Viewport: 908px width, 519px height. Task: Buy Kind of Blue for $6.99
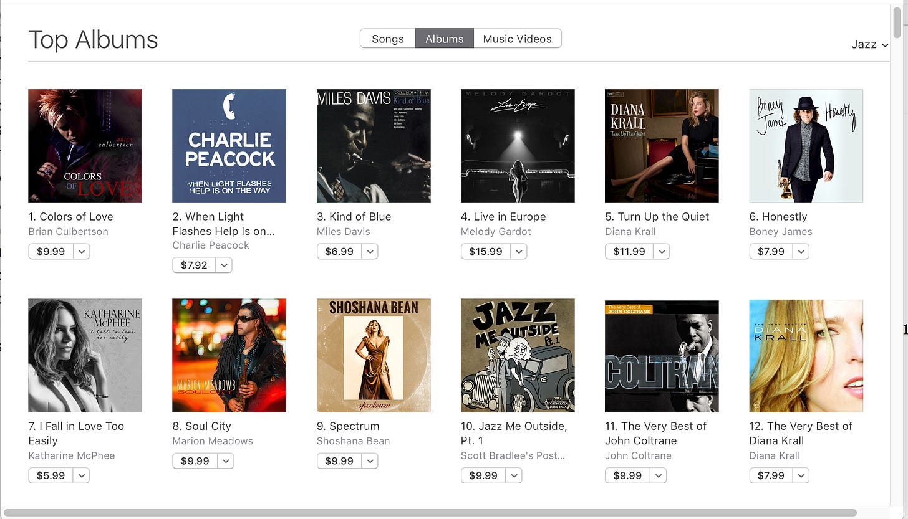[x=339, y=251]
